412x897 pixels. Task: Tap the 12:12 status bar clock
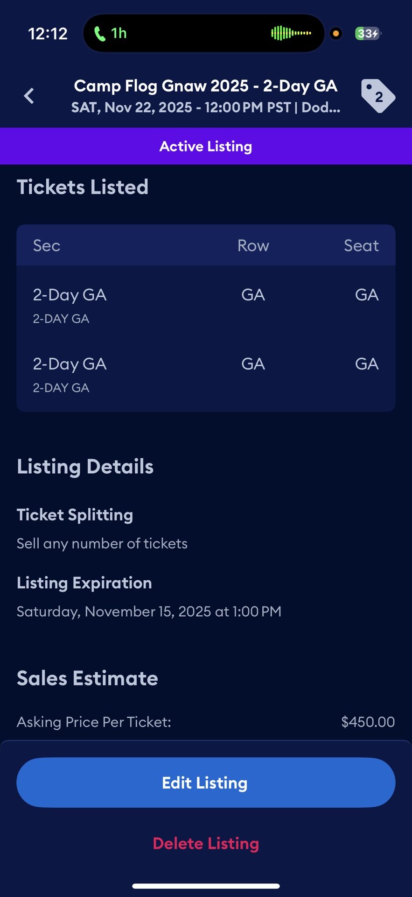click(48, 34)
